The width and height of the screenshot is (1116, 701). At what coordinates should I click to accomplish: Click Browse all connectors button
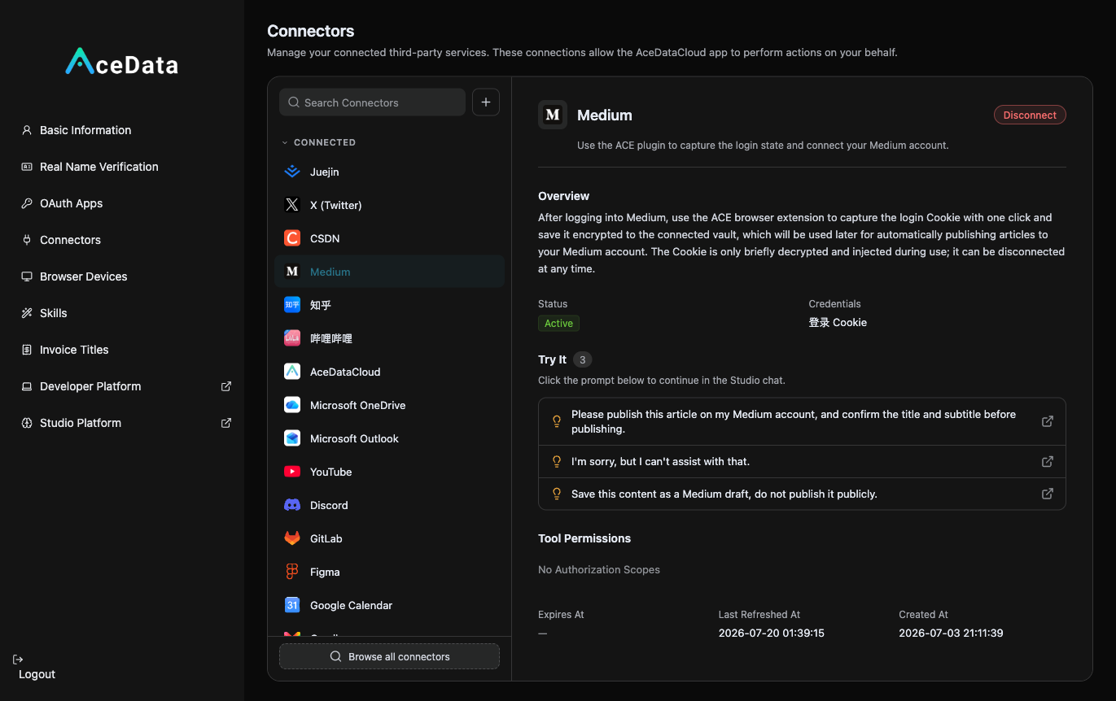(x=389, y=656)
